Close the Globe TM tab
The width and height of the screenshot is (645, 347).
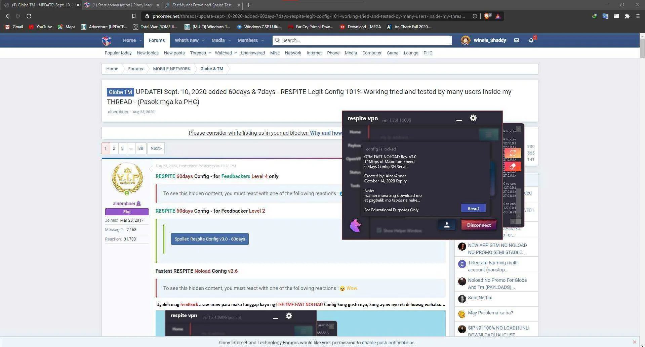(x=78, y=5)
